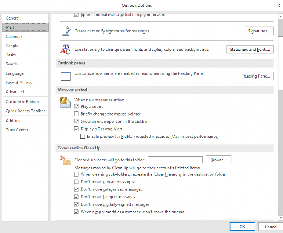This screenshot has width=283, height=233.
Task: Open Reading Pane settings button
Action: pyautogui.click(x=256, y=76)
